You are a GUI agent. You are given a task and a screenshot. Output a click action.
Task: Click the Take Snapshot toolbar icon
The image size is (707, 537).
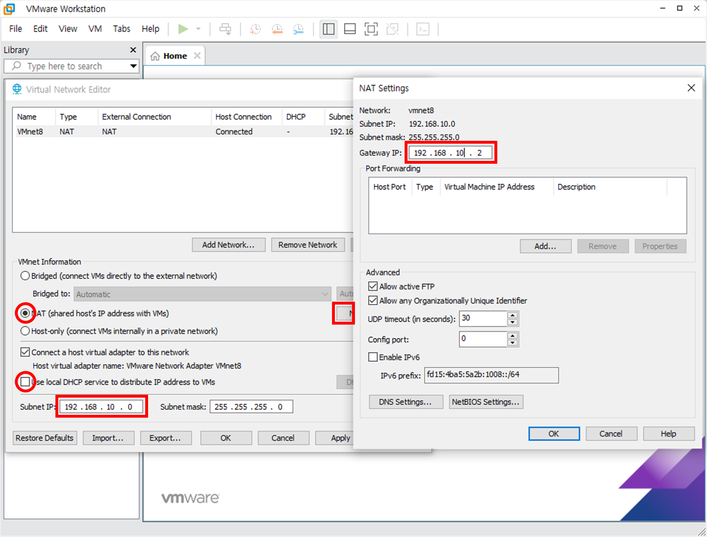(x=256, y=29)
